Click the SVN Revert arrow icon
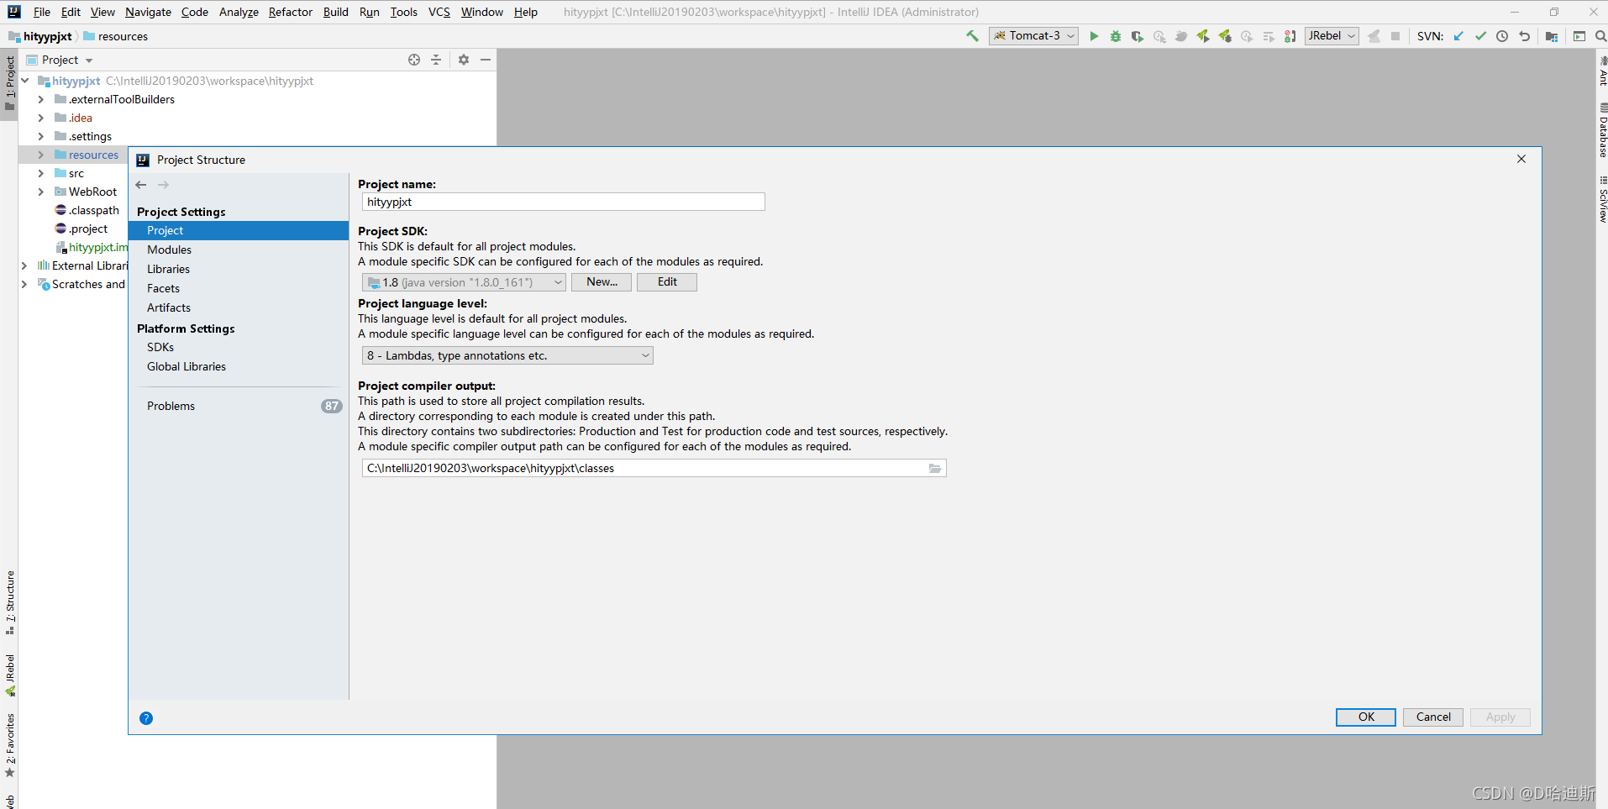The image size is (1608, 809). (1524, 36)
